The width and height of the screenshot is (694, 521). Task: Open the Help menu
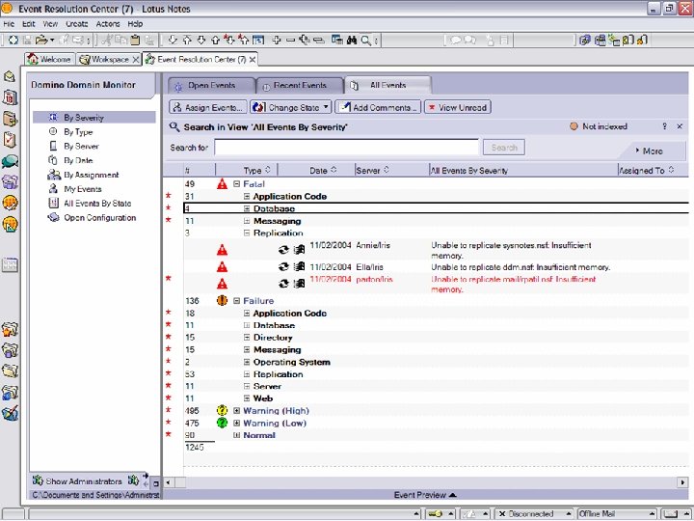point(135,24)
